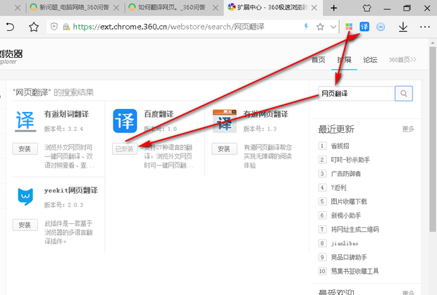The width and height of the screenshot is (437, 295).
Task: Click the blue round minus extension icon
Action: click(381, 27)
